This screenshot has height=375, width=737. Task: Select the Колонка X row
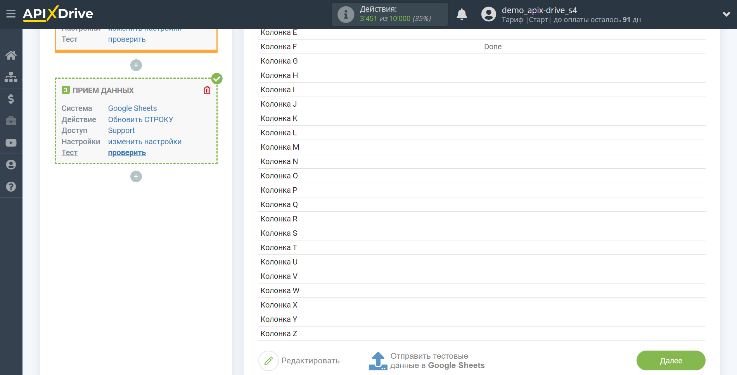[x=482, y=305]
